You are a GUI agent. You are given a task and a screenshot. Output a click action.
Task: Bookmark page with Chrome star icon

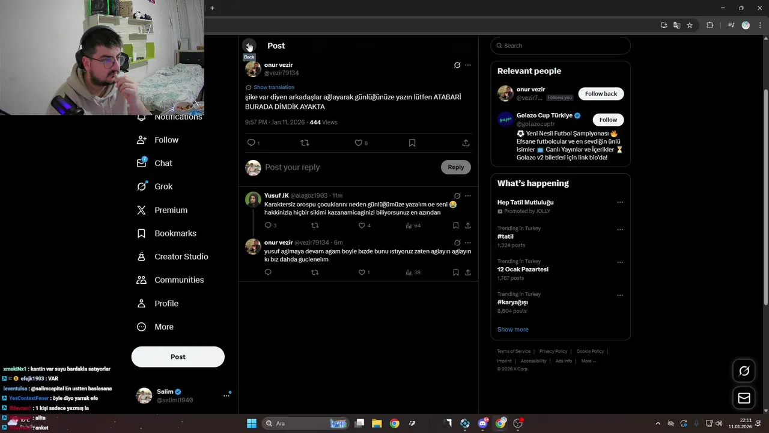(x=690, y=25)
